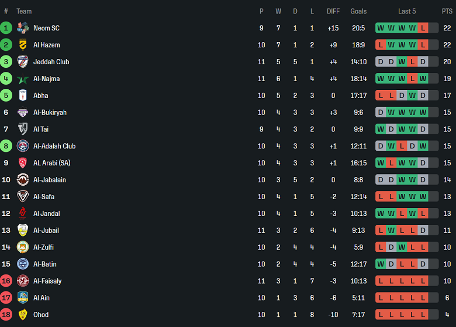Sort standings by DIFF column header
Viewport: 456px width, 327px height.
(x=333, y=11)
